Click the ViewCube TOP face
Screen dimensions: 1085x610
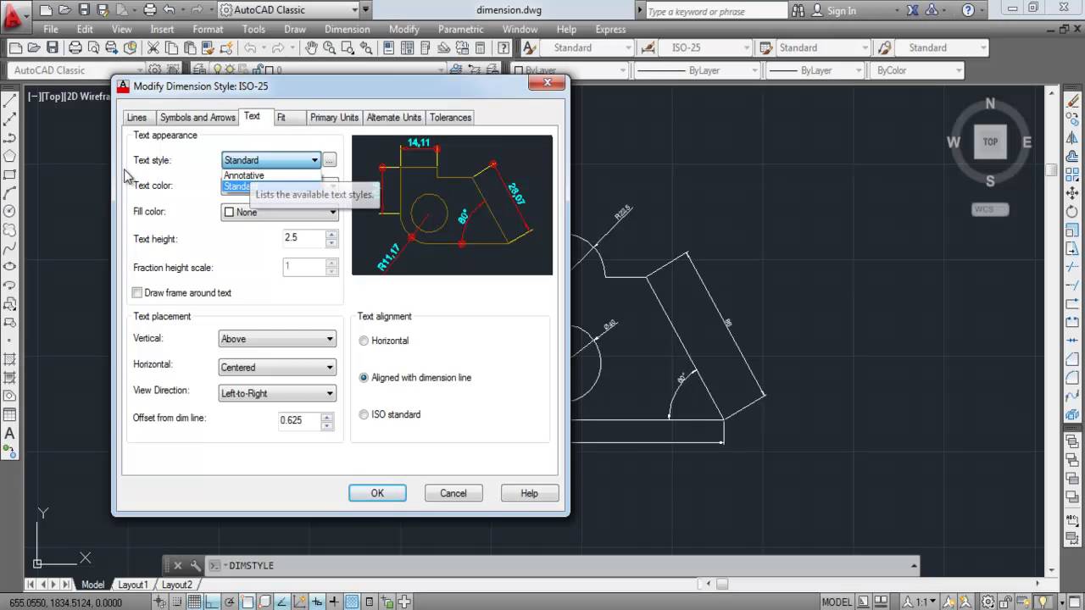(990, 142)
